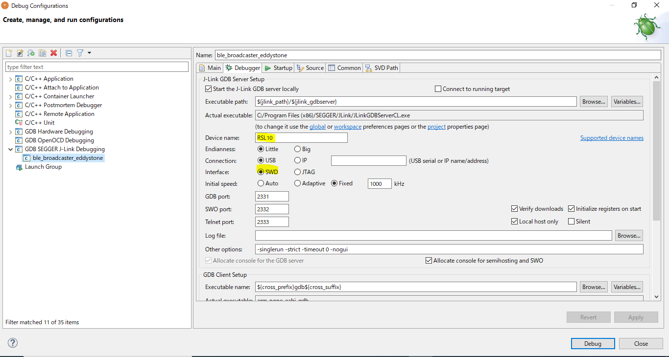Switch to the Startup tab
Image resolution: width=669 pixels, height=357 pixels.
point(279,68)
